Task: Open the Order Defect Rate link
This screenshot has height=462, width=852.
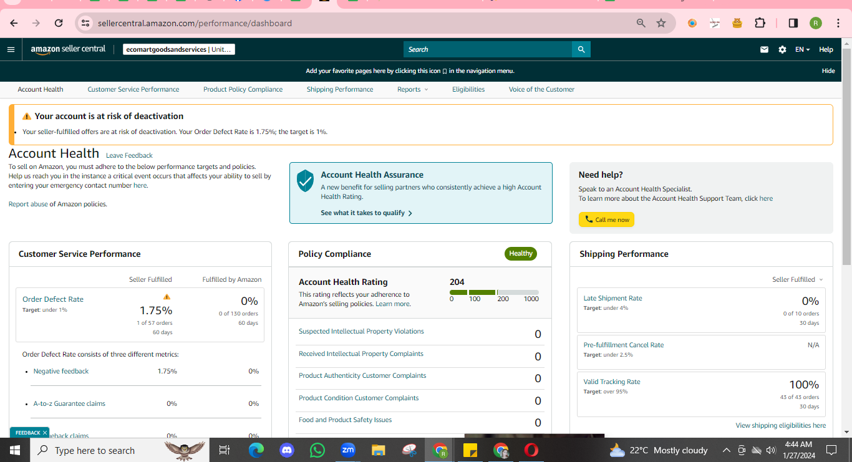Action: pyautogui.click(x=53, y=299)
